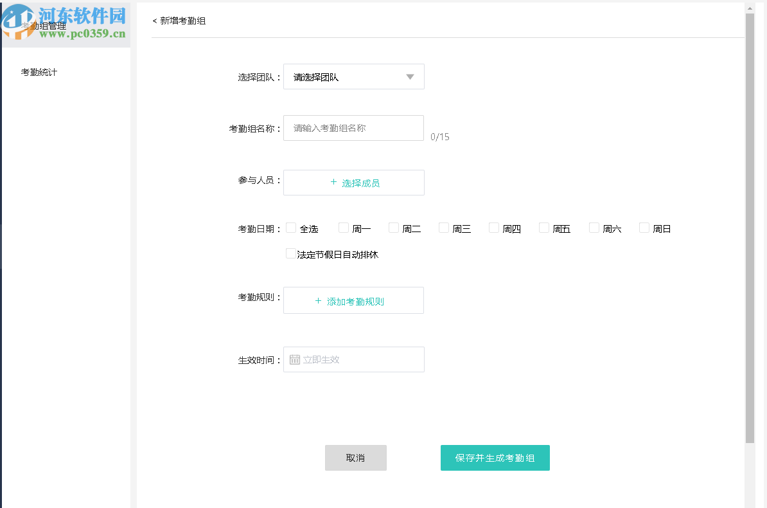Check the 周一 checkbox

point(343,227)
